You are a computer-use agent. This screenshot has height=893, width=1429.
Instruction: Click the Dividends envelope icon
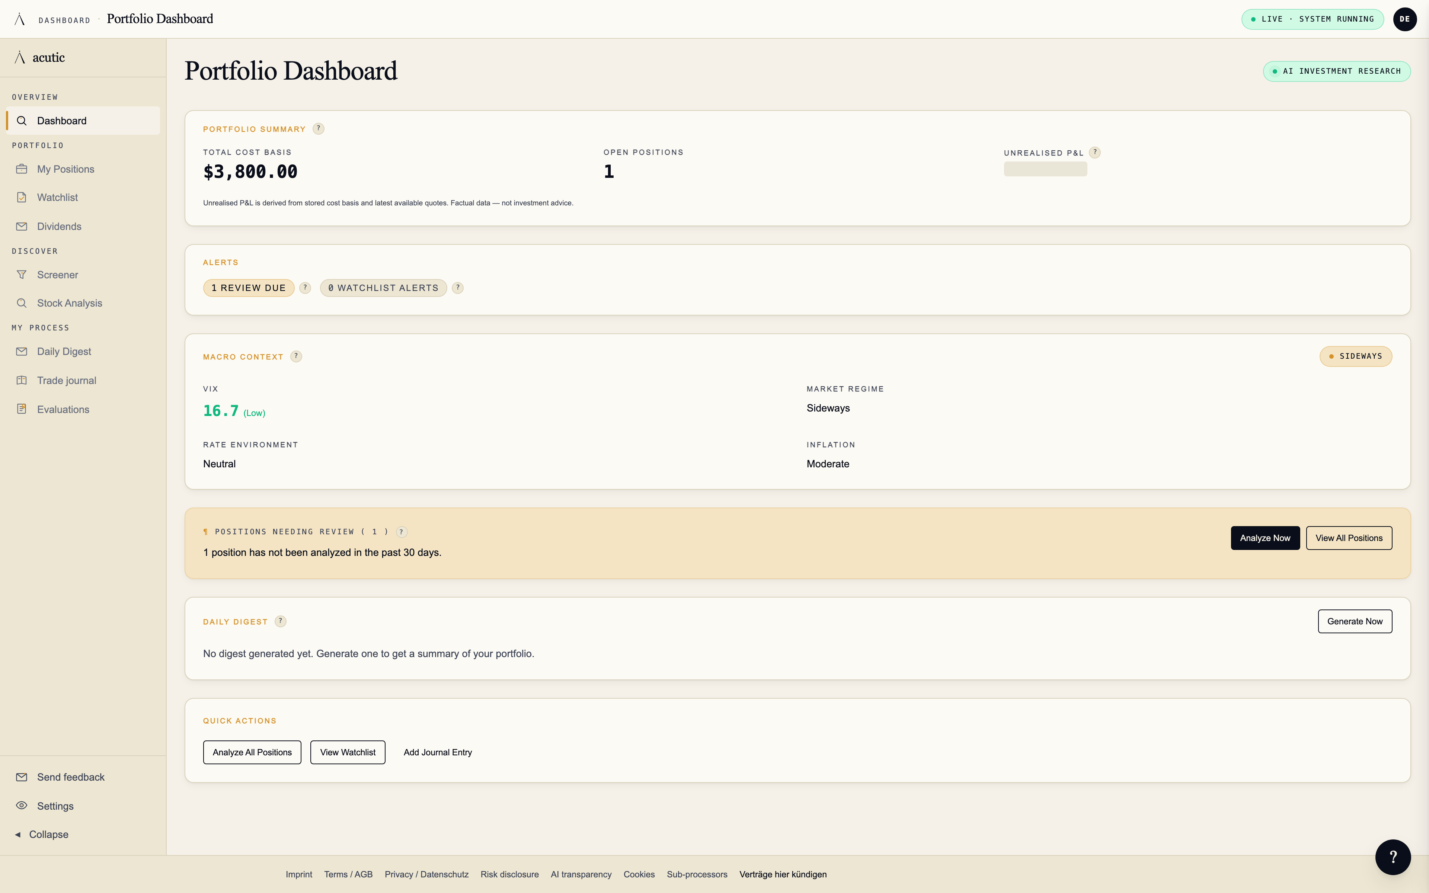22,226
